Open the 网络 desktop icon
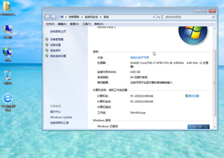 [x=8, y=54]
